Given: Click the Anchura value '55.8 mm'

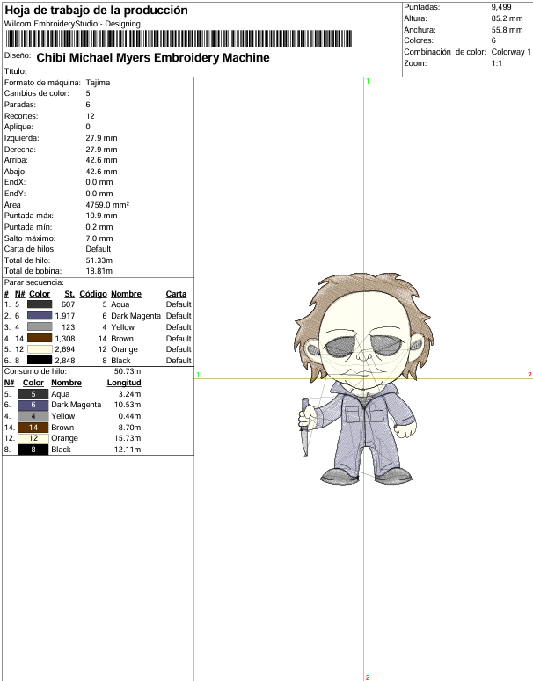Looking at the screenshot, I should click(x=507, y=30).
